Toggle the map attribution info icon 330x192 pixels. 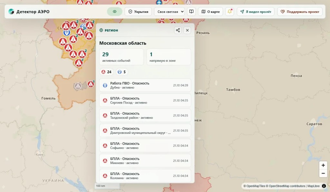point(324,186)
